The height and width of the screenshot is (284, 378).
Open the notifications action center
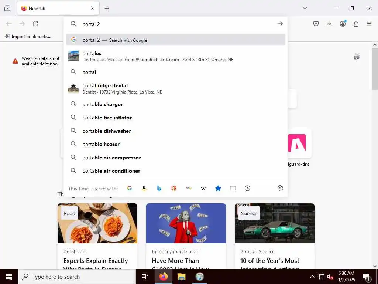coord(367,277)
